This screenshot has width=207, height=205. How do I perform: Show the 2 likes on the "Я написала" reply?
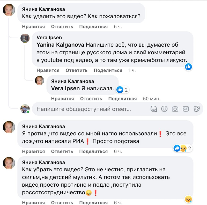click(122, 90)
